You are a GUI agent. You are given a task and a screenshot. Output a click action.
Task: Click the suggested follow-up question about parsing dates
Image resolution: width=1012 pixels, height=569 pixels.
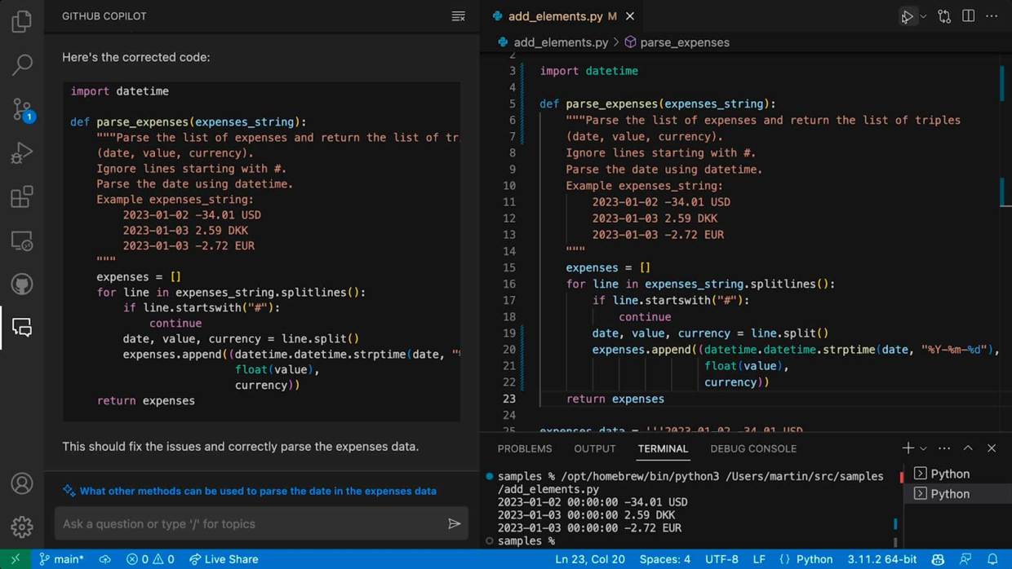(x=258, y=491)
